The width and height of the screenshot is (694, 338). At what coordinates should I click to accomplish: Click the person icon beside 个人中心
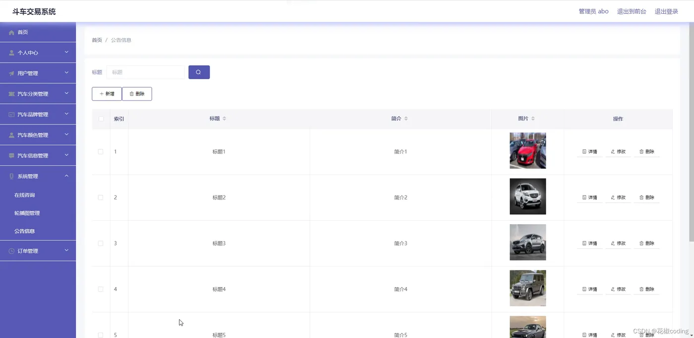11,53
